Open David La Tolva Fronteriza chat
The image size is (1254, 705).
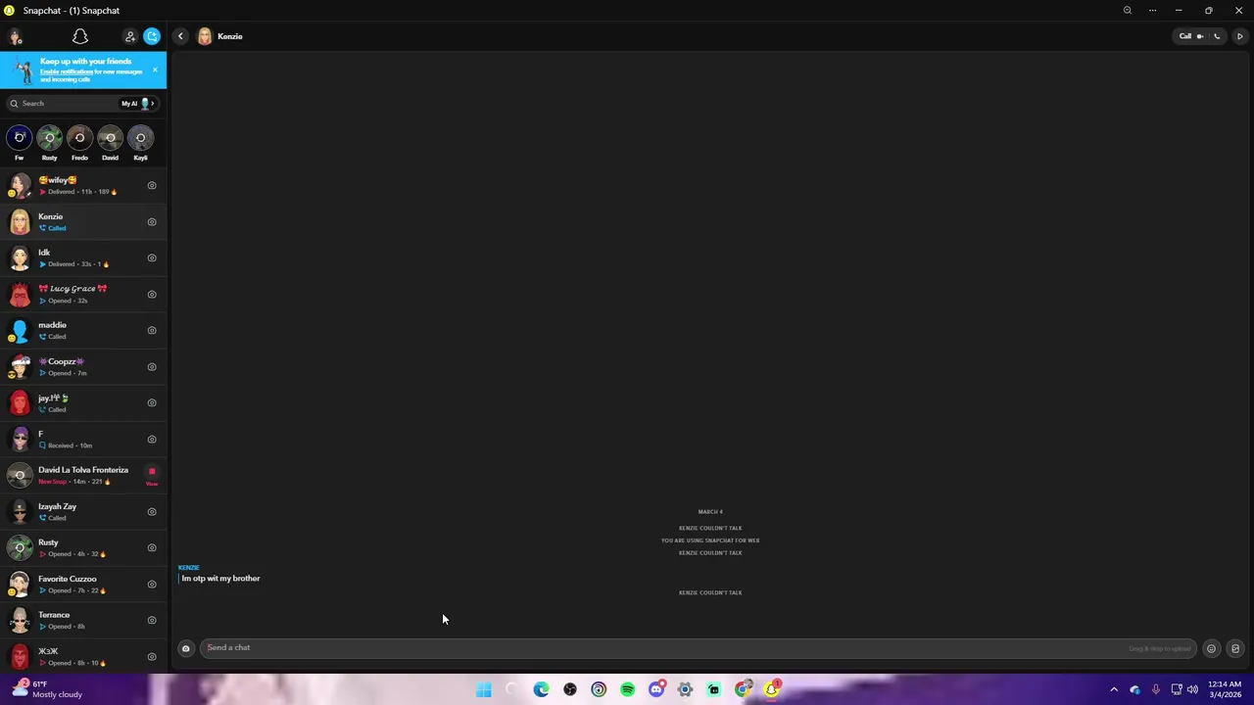point(83,475)
